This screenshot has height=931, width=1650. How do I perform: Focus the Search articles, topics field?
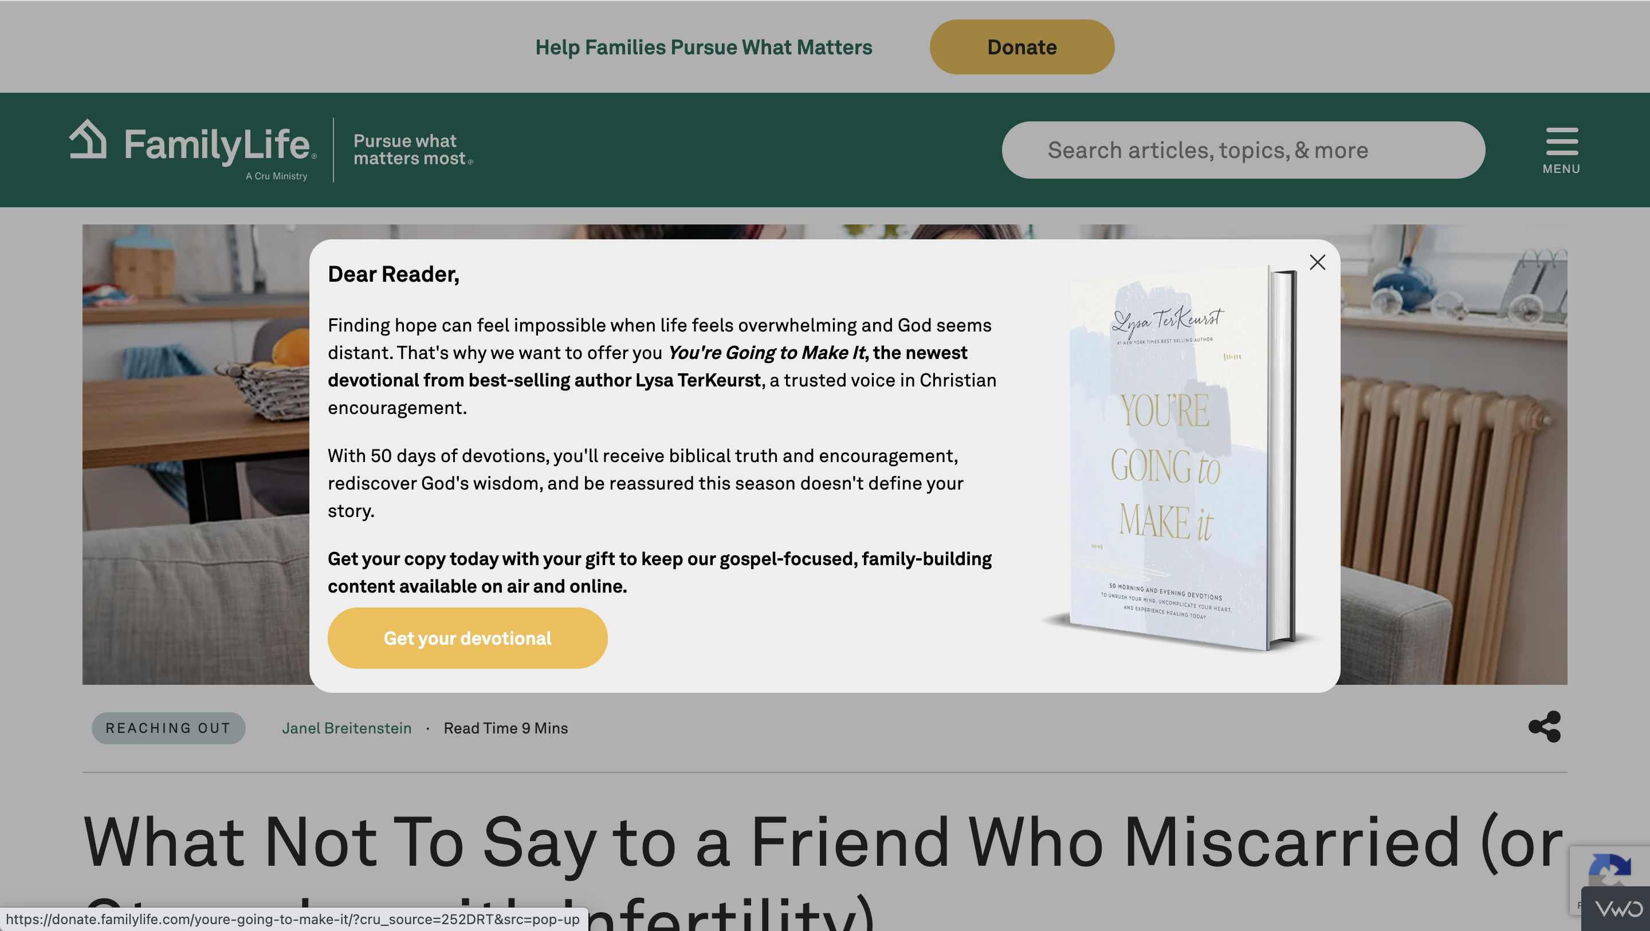(1243, 151)
